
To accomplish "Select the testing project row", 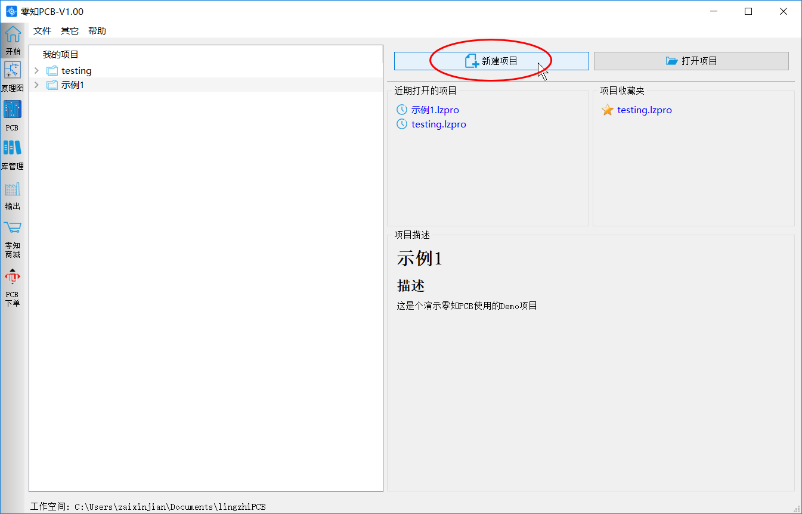I will tap(206, 71).
